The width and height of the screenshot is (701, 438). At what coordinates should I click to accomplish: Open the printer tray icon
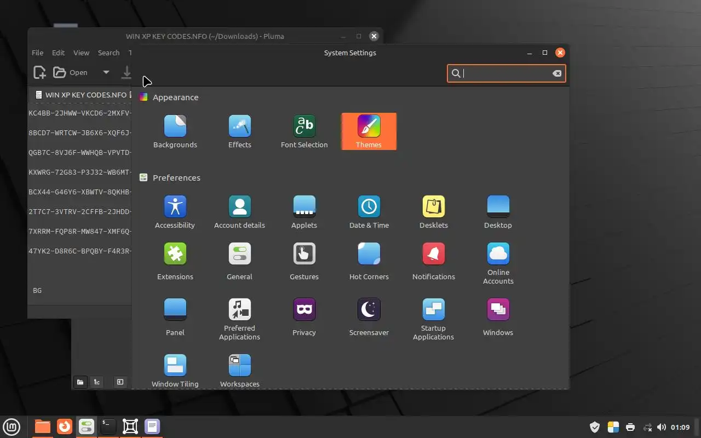pos(630,427)
